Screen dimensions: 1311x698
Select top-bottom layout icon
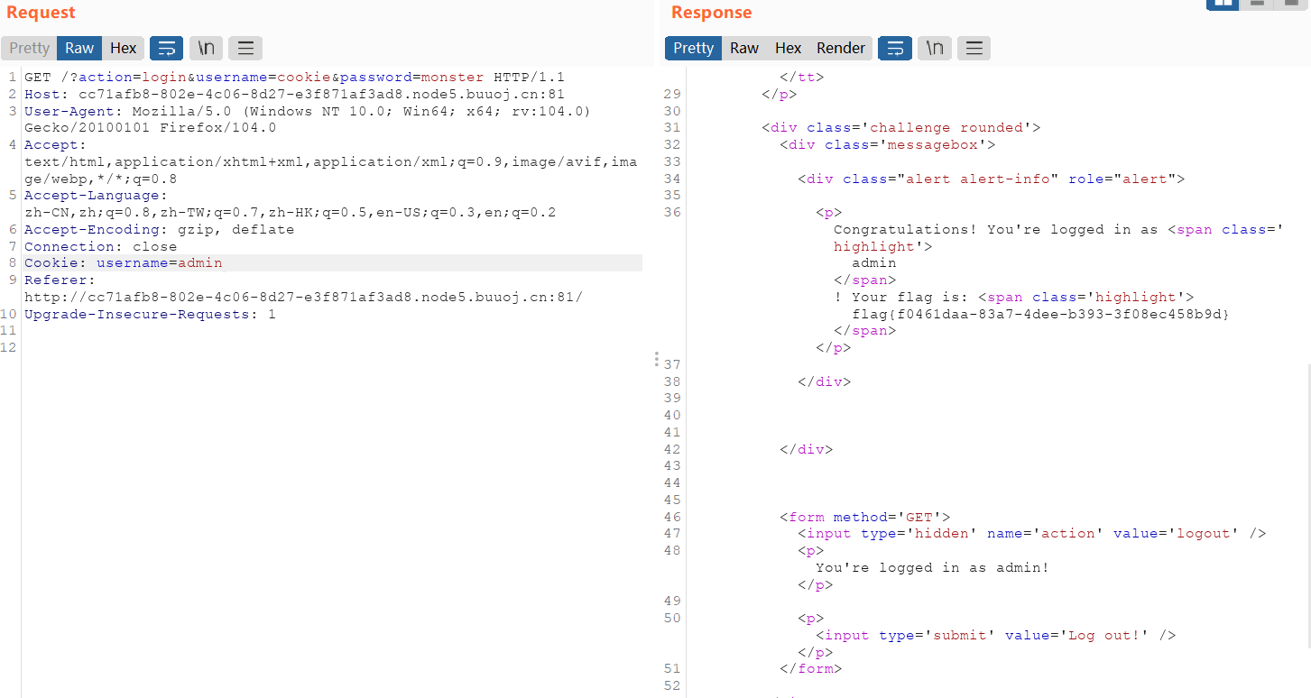[1257, 4]
